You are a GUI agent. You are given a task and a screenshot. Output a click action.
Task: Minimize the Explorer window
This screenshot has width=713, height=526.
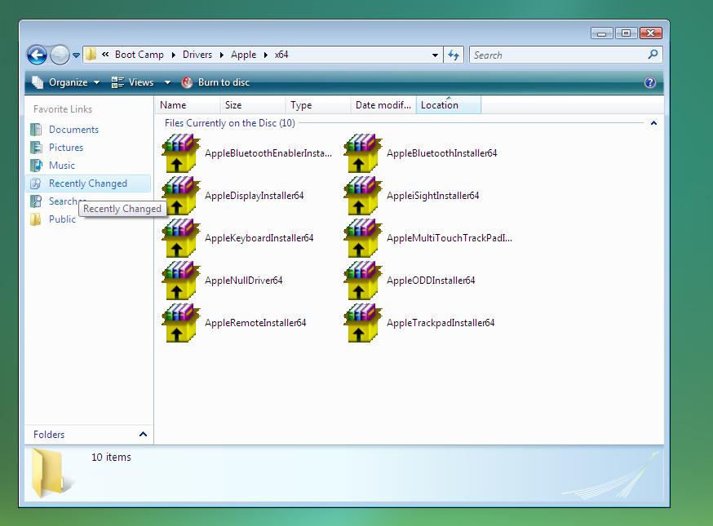click(602, 33)
